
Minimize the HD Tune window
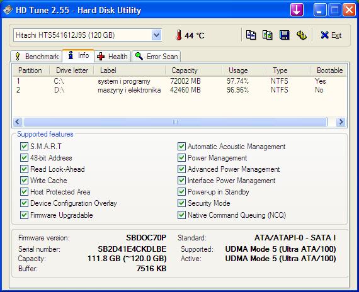point(319,10)
